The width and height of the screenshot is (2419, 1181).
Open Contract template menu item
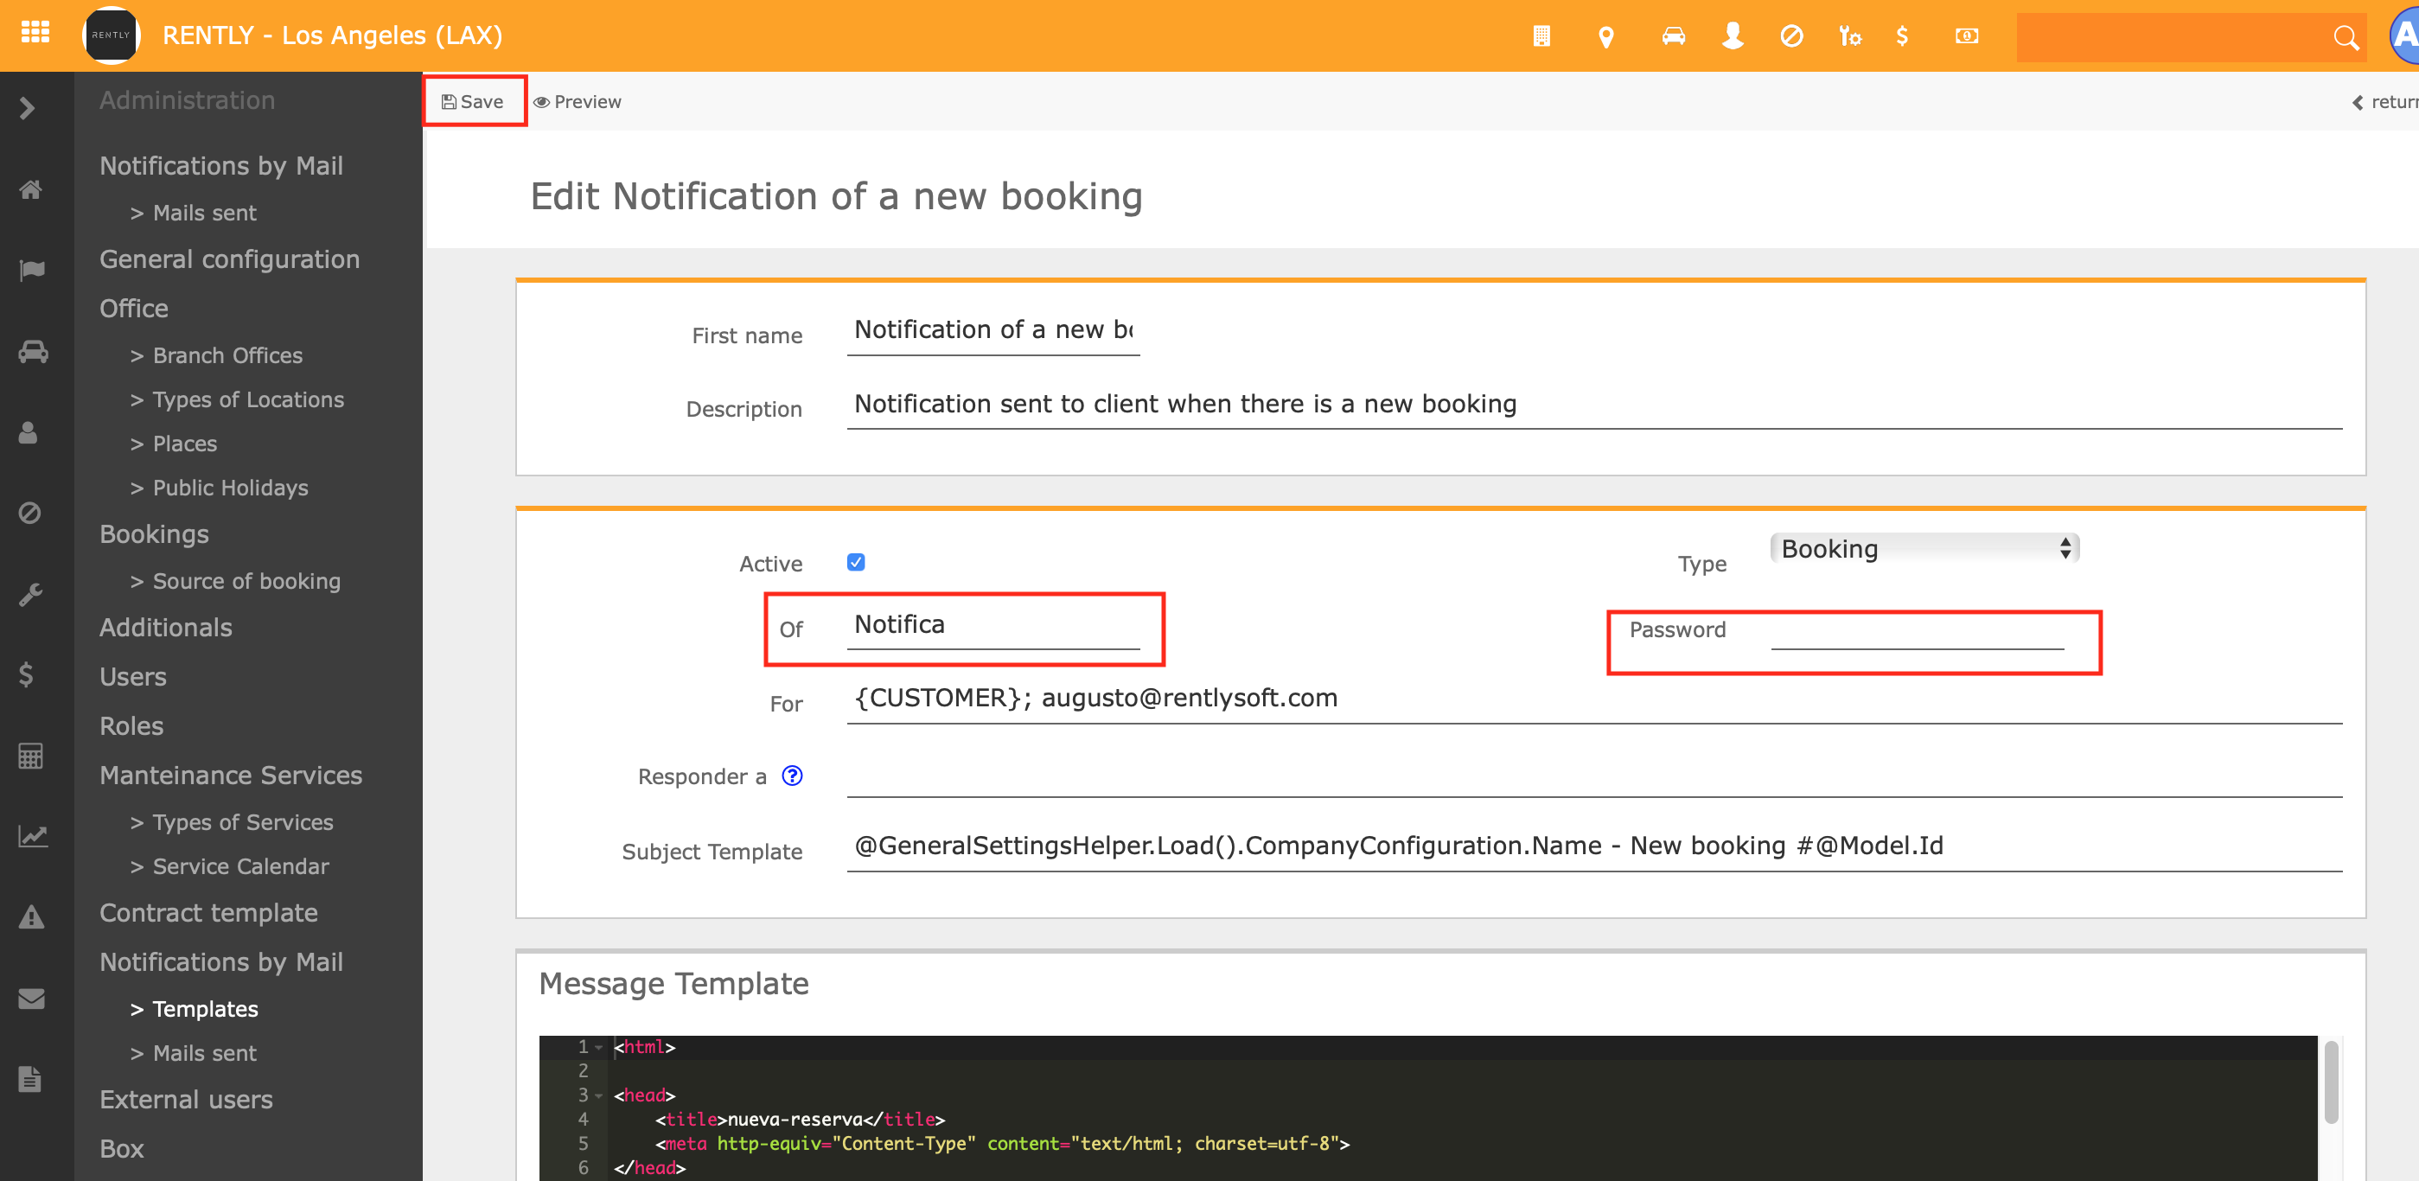[208, 912]
